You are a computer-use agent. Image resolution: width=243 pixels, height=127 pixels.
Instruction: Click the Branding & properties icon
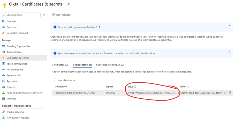pyautogui.click(x=3, y=46)
